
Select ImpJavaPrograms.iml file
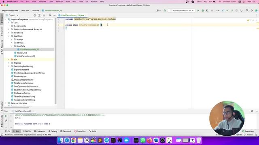[x=23, y=80]
